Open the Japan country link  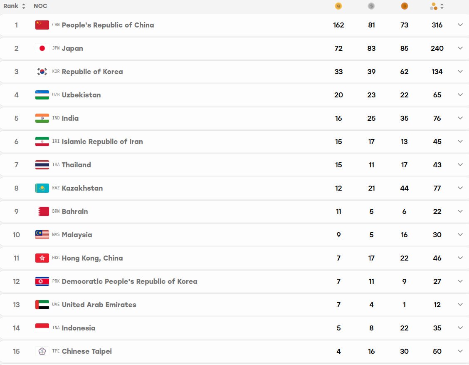pos(72,49)
